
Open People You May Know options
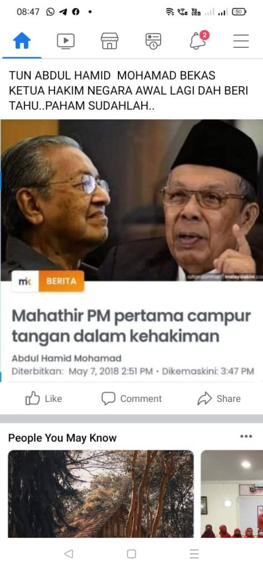[x=246, y=436]
